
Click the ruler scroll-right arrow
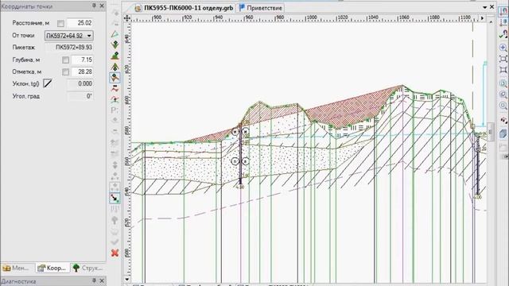[x=482, y=18]
